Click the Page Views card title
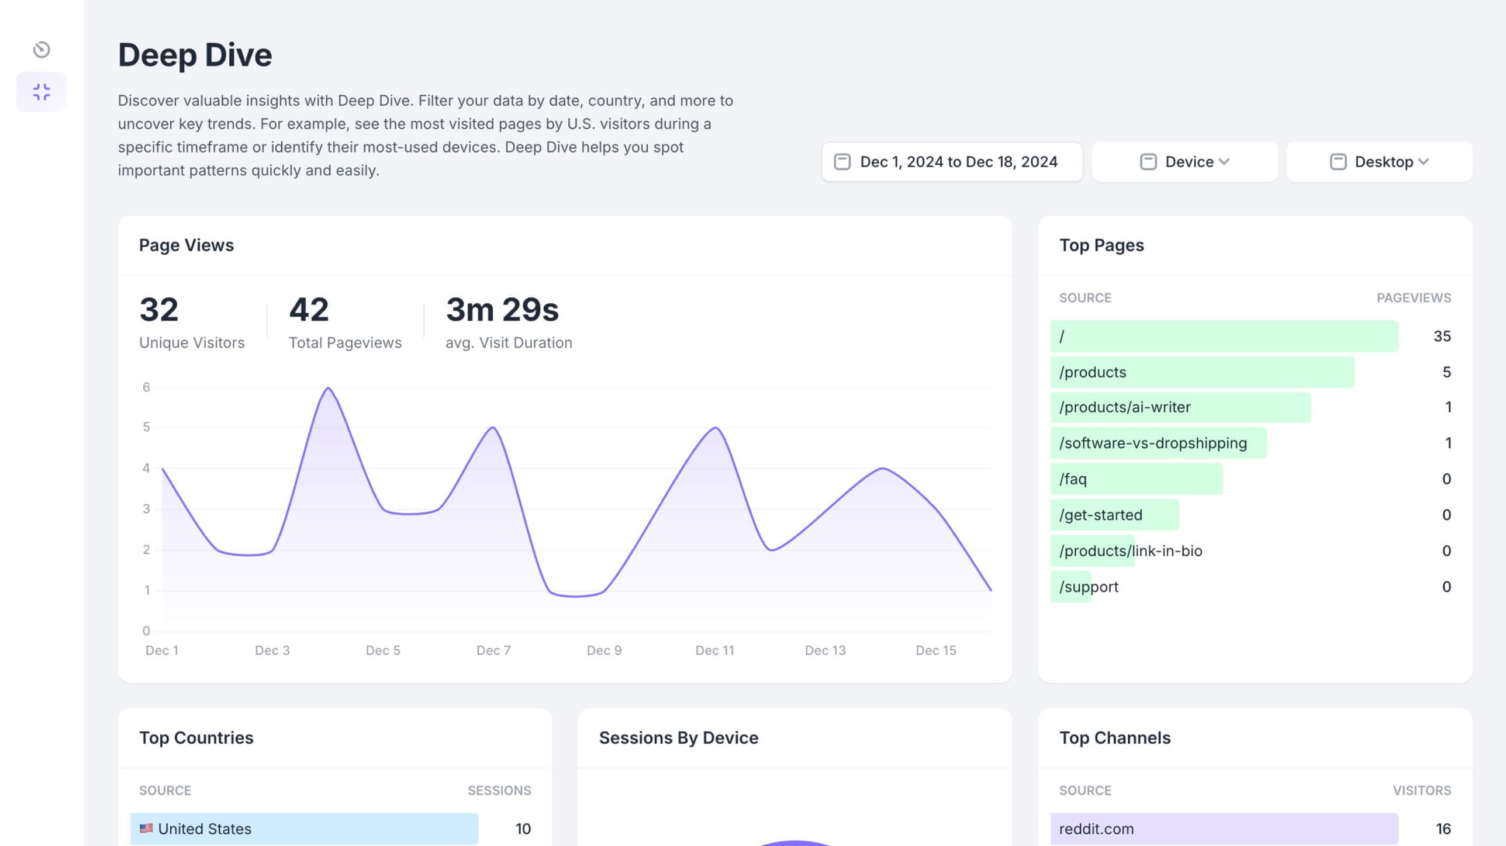The image size is (1506, 846). tap(186, 245)
